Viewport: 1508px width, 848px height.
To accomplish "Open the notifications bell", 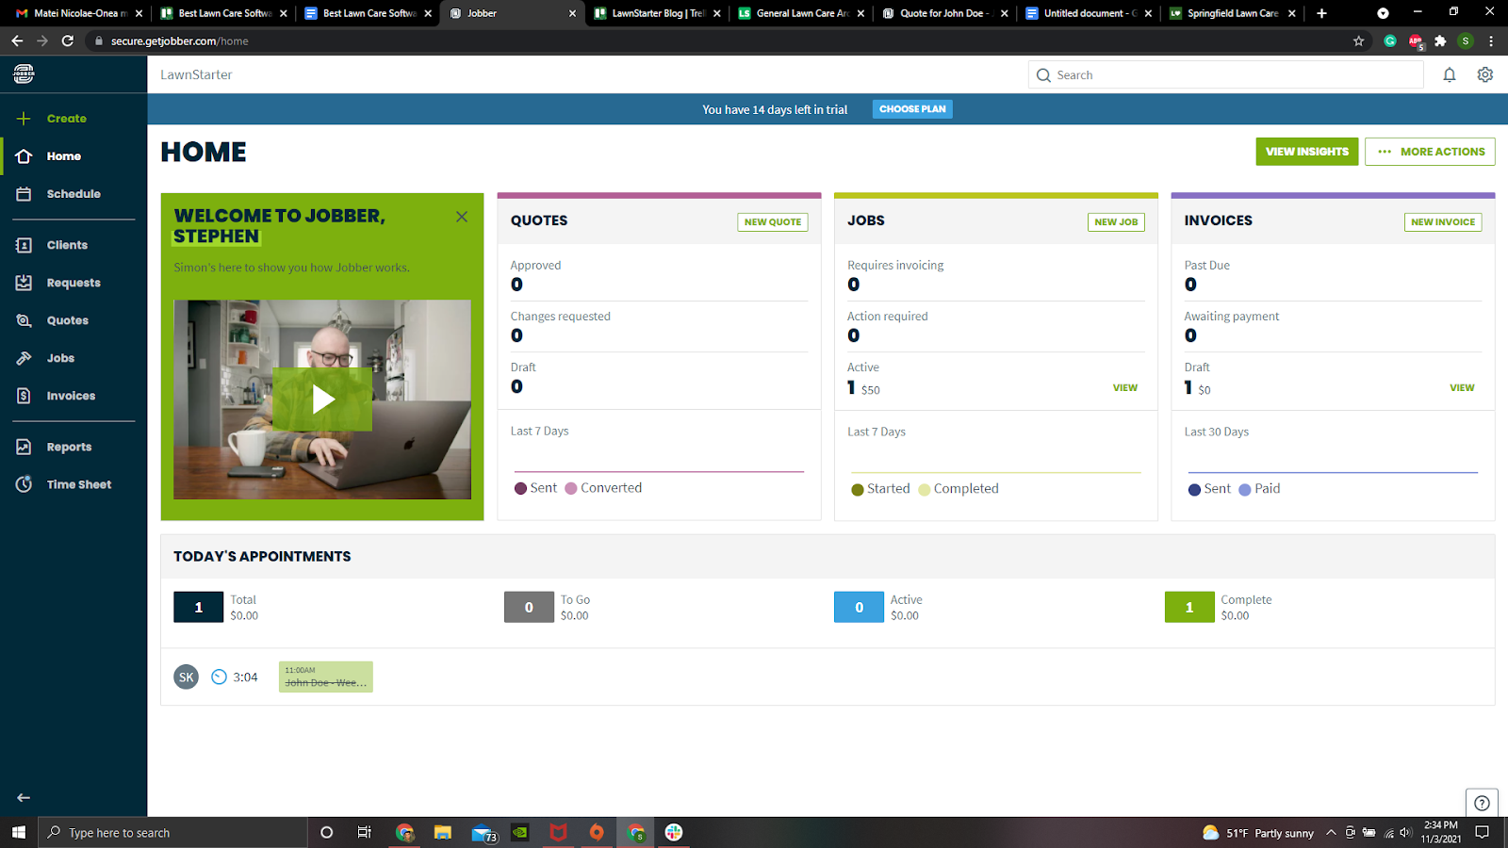I will click(1450, 74).
